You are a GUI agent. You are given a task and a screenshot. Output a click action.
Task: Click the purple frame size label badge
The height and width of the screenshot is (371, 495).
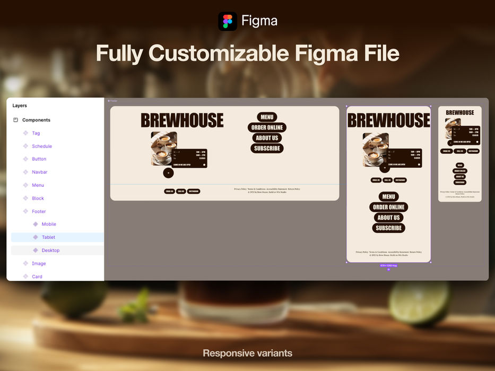tap(388, 265)
